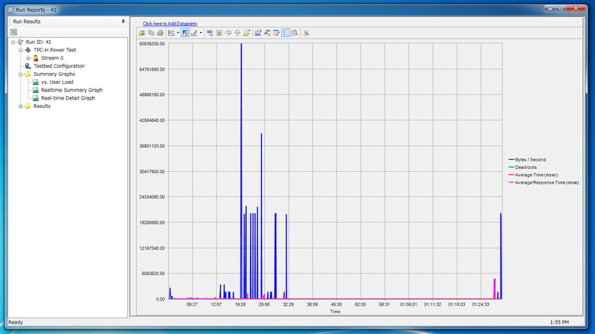The width and height of the screenshot is (595, 334).
Task: Click the folder note toolbar icon
Action: (x=247, y=33)
